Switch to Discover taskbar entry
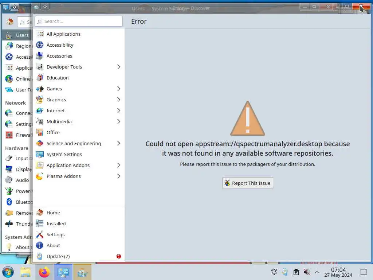 82,272
